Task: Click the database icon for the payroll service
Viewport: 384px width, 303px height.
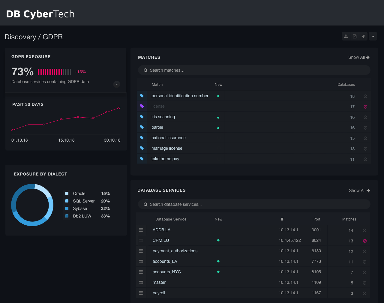Action: [x=141, y=293]
